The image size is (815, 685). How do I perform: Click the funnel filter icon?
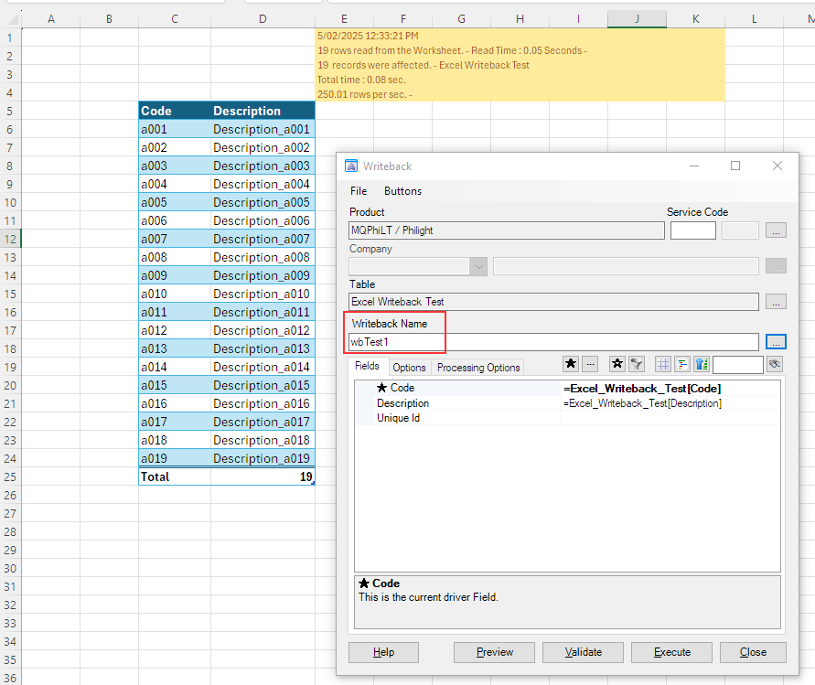pos(637,364)
